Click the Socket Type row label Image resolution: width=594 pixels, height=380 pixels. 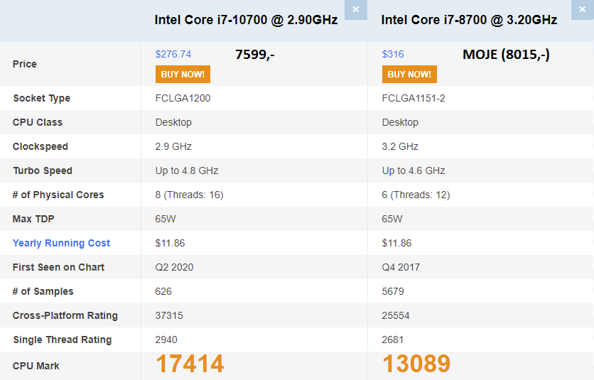click(x=41, y=98)
